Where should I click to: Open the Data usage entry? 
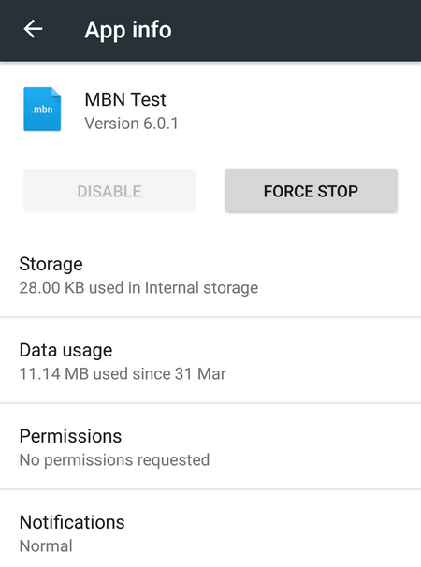point(210,361)
